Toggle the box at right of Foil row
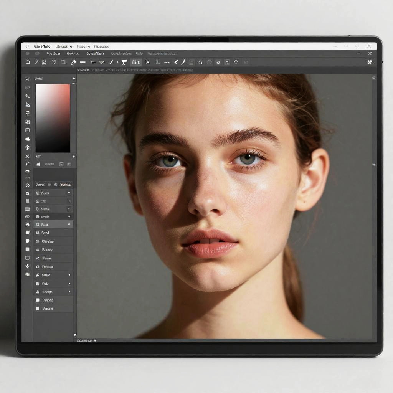 point(69,201)
